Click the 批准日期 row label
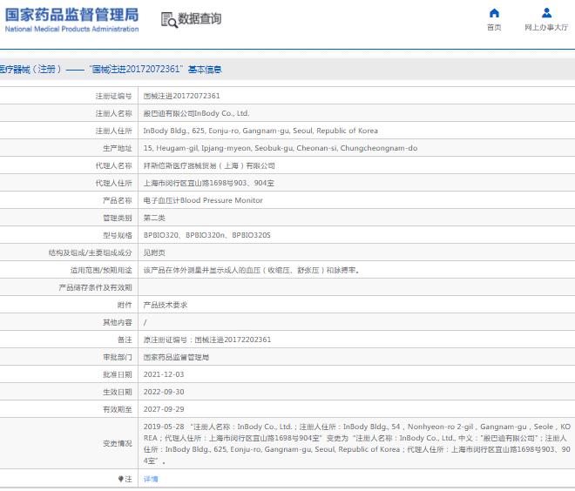The image size is (575, 491). pos(118,374)
